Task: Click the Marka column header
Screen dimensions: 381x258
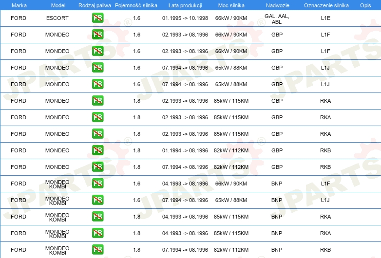Action: pyautogui.click(x=19, y=5)
